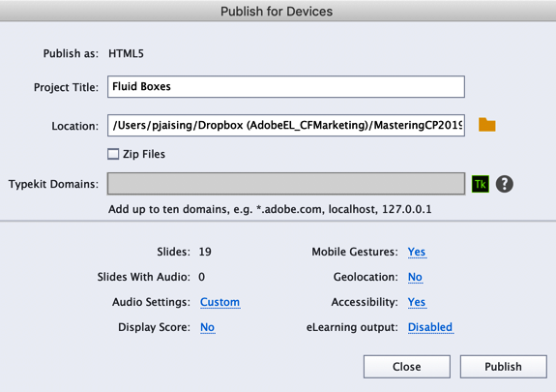The width and height of the screenshot is (556, 392).
Task: Click the HTML5 Publish as value
Action: [126, 53]
